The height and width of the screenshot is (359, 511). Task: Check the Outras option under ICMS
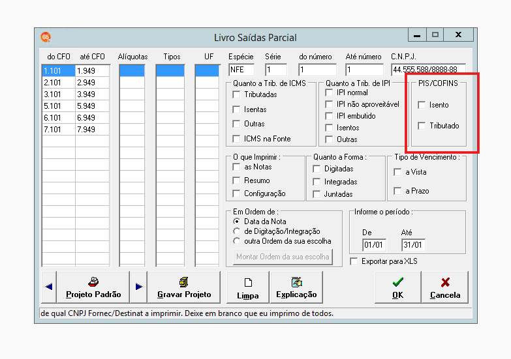(x=236, y=124)
